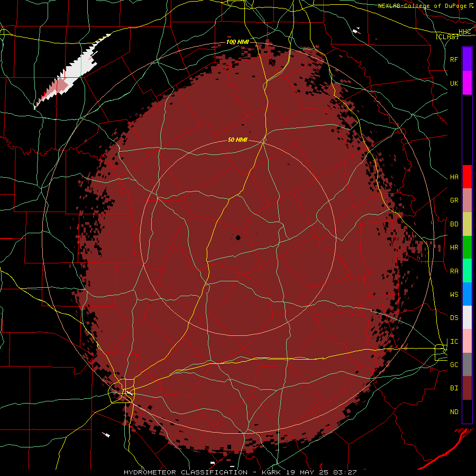
Task: Click the BI dark red legend swatch
Action: coord(467,388)
